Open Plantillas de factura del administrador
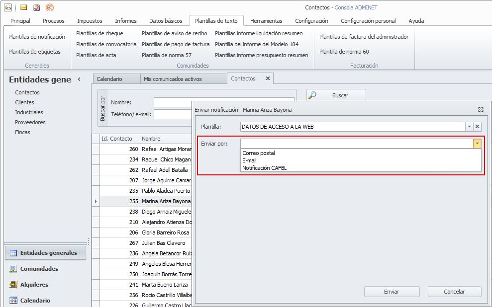The height and width of the screenshot is (307, 492). pyautogui.click(x=364, y=37)
